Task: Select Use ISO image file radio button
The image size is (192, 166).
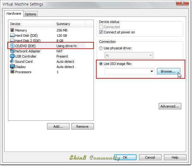Action: [x=101, y=64]
